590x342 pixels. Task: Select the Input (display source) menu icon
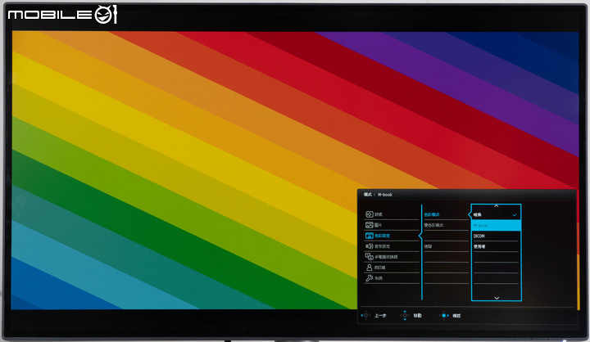point(369,214)
